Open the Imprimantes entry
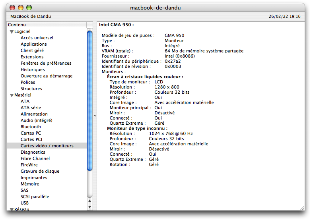Viewport: 311px width, 220px height. point(34,178)
